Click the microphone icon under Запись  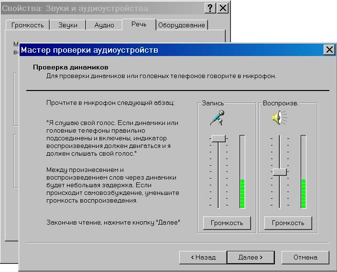(218, 117)
